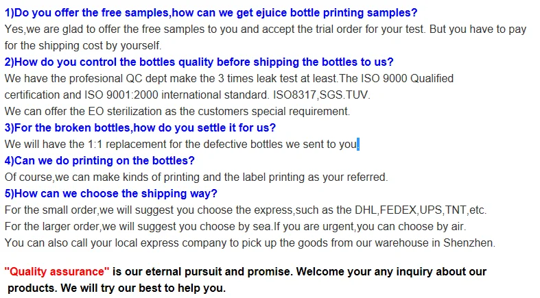Click the 'Can we do printing' question heading
The width and height of the screenshot is (540, 298).
(x=99, y=160)
